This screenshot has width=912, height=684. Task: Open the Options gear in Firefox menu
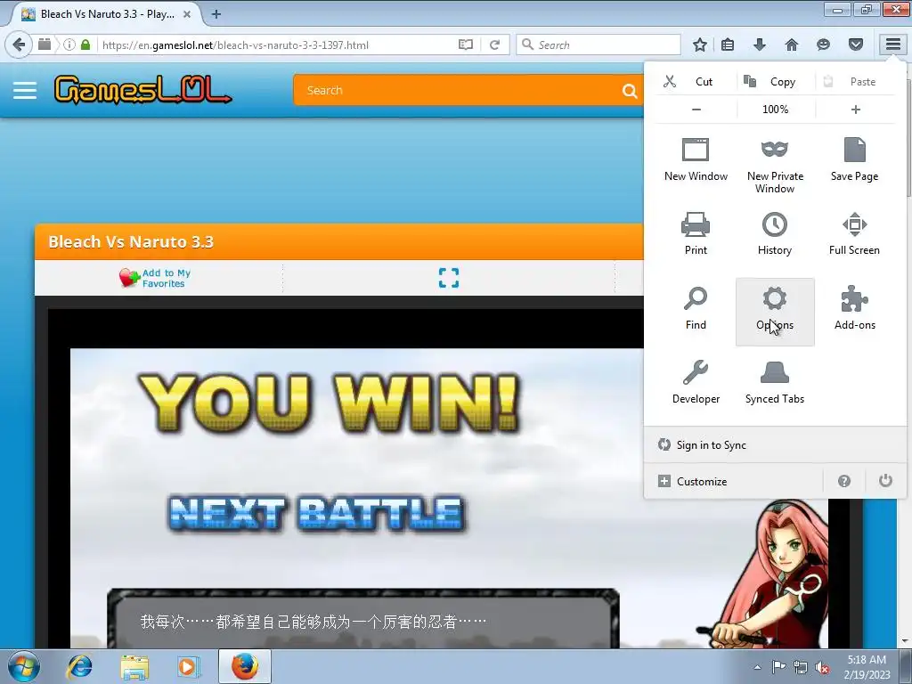point(775,312)
